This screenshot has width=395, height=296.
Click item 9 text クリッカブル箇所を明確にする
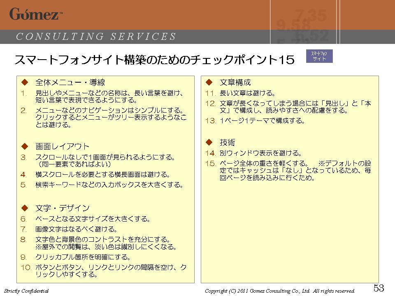[83, 257]
